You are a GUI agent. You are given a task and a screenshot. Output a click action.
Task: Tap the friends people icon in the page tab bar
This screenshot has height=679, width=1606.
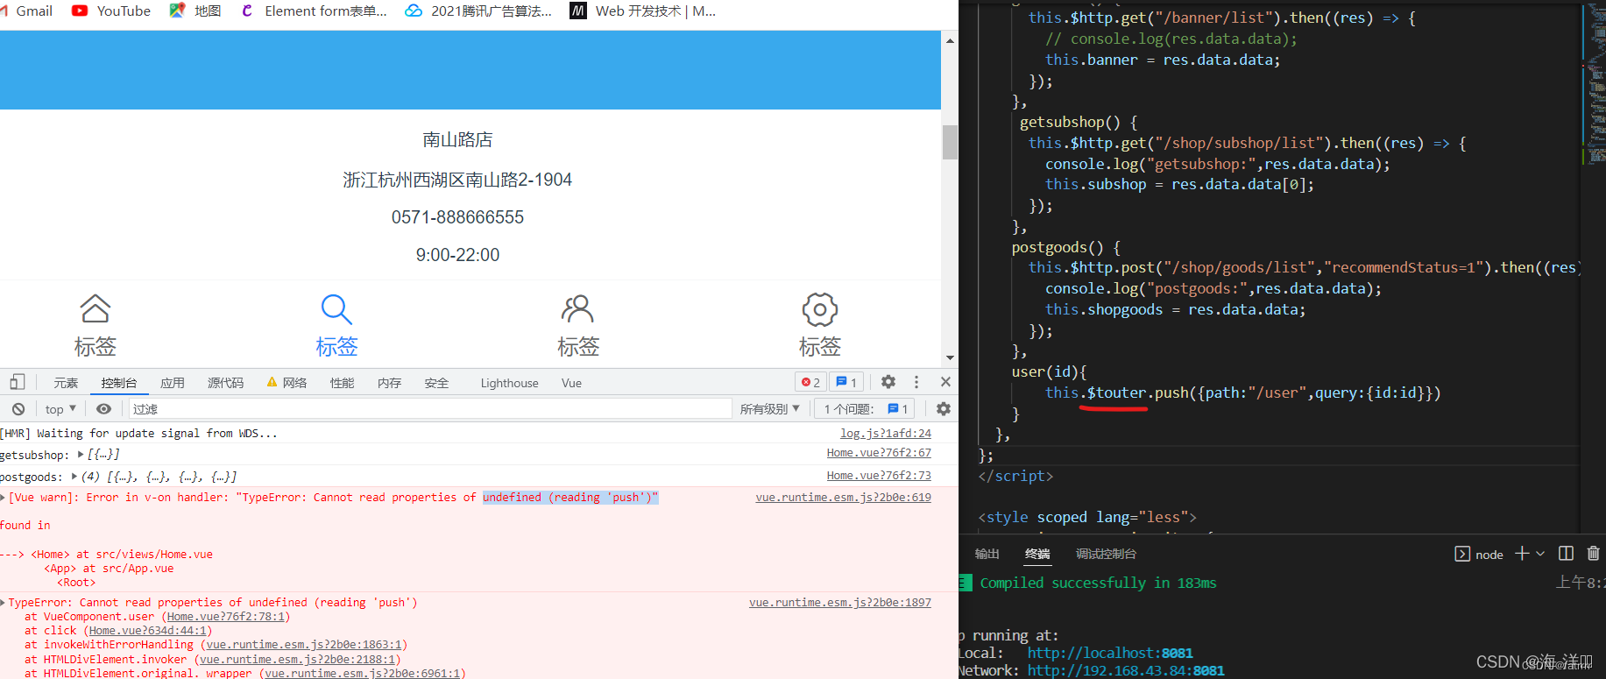578,308
